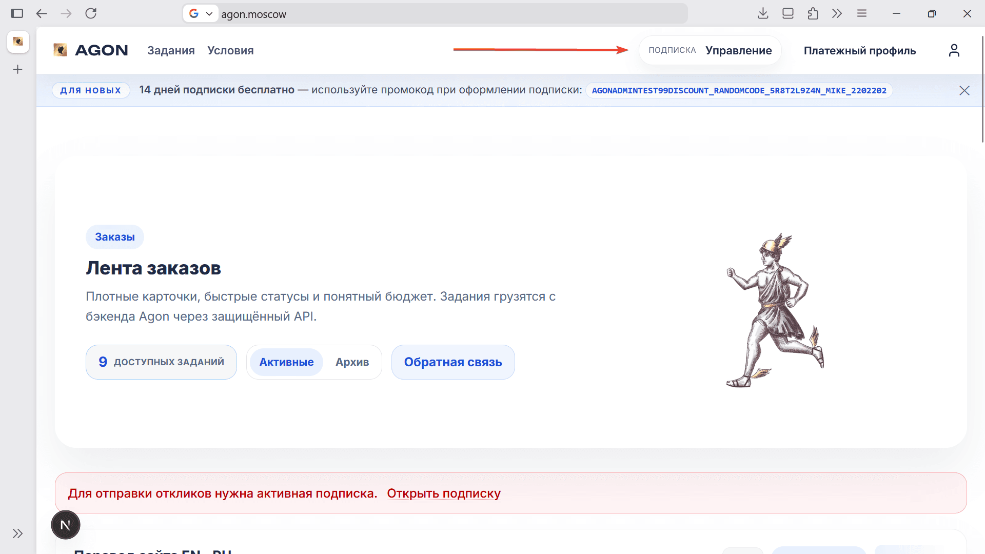Image resolution: width=985 pixels, height=554 pixels.
Task: Open the Next.js dev tools N badge
Action: pyautogui.click(x=66, y=525)
